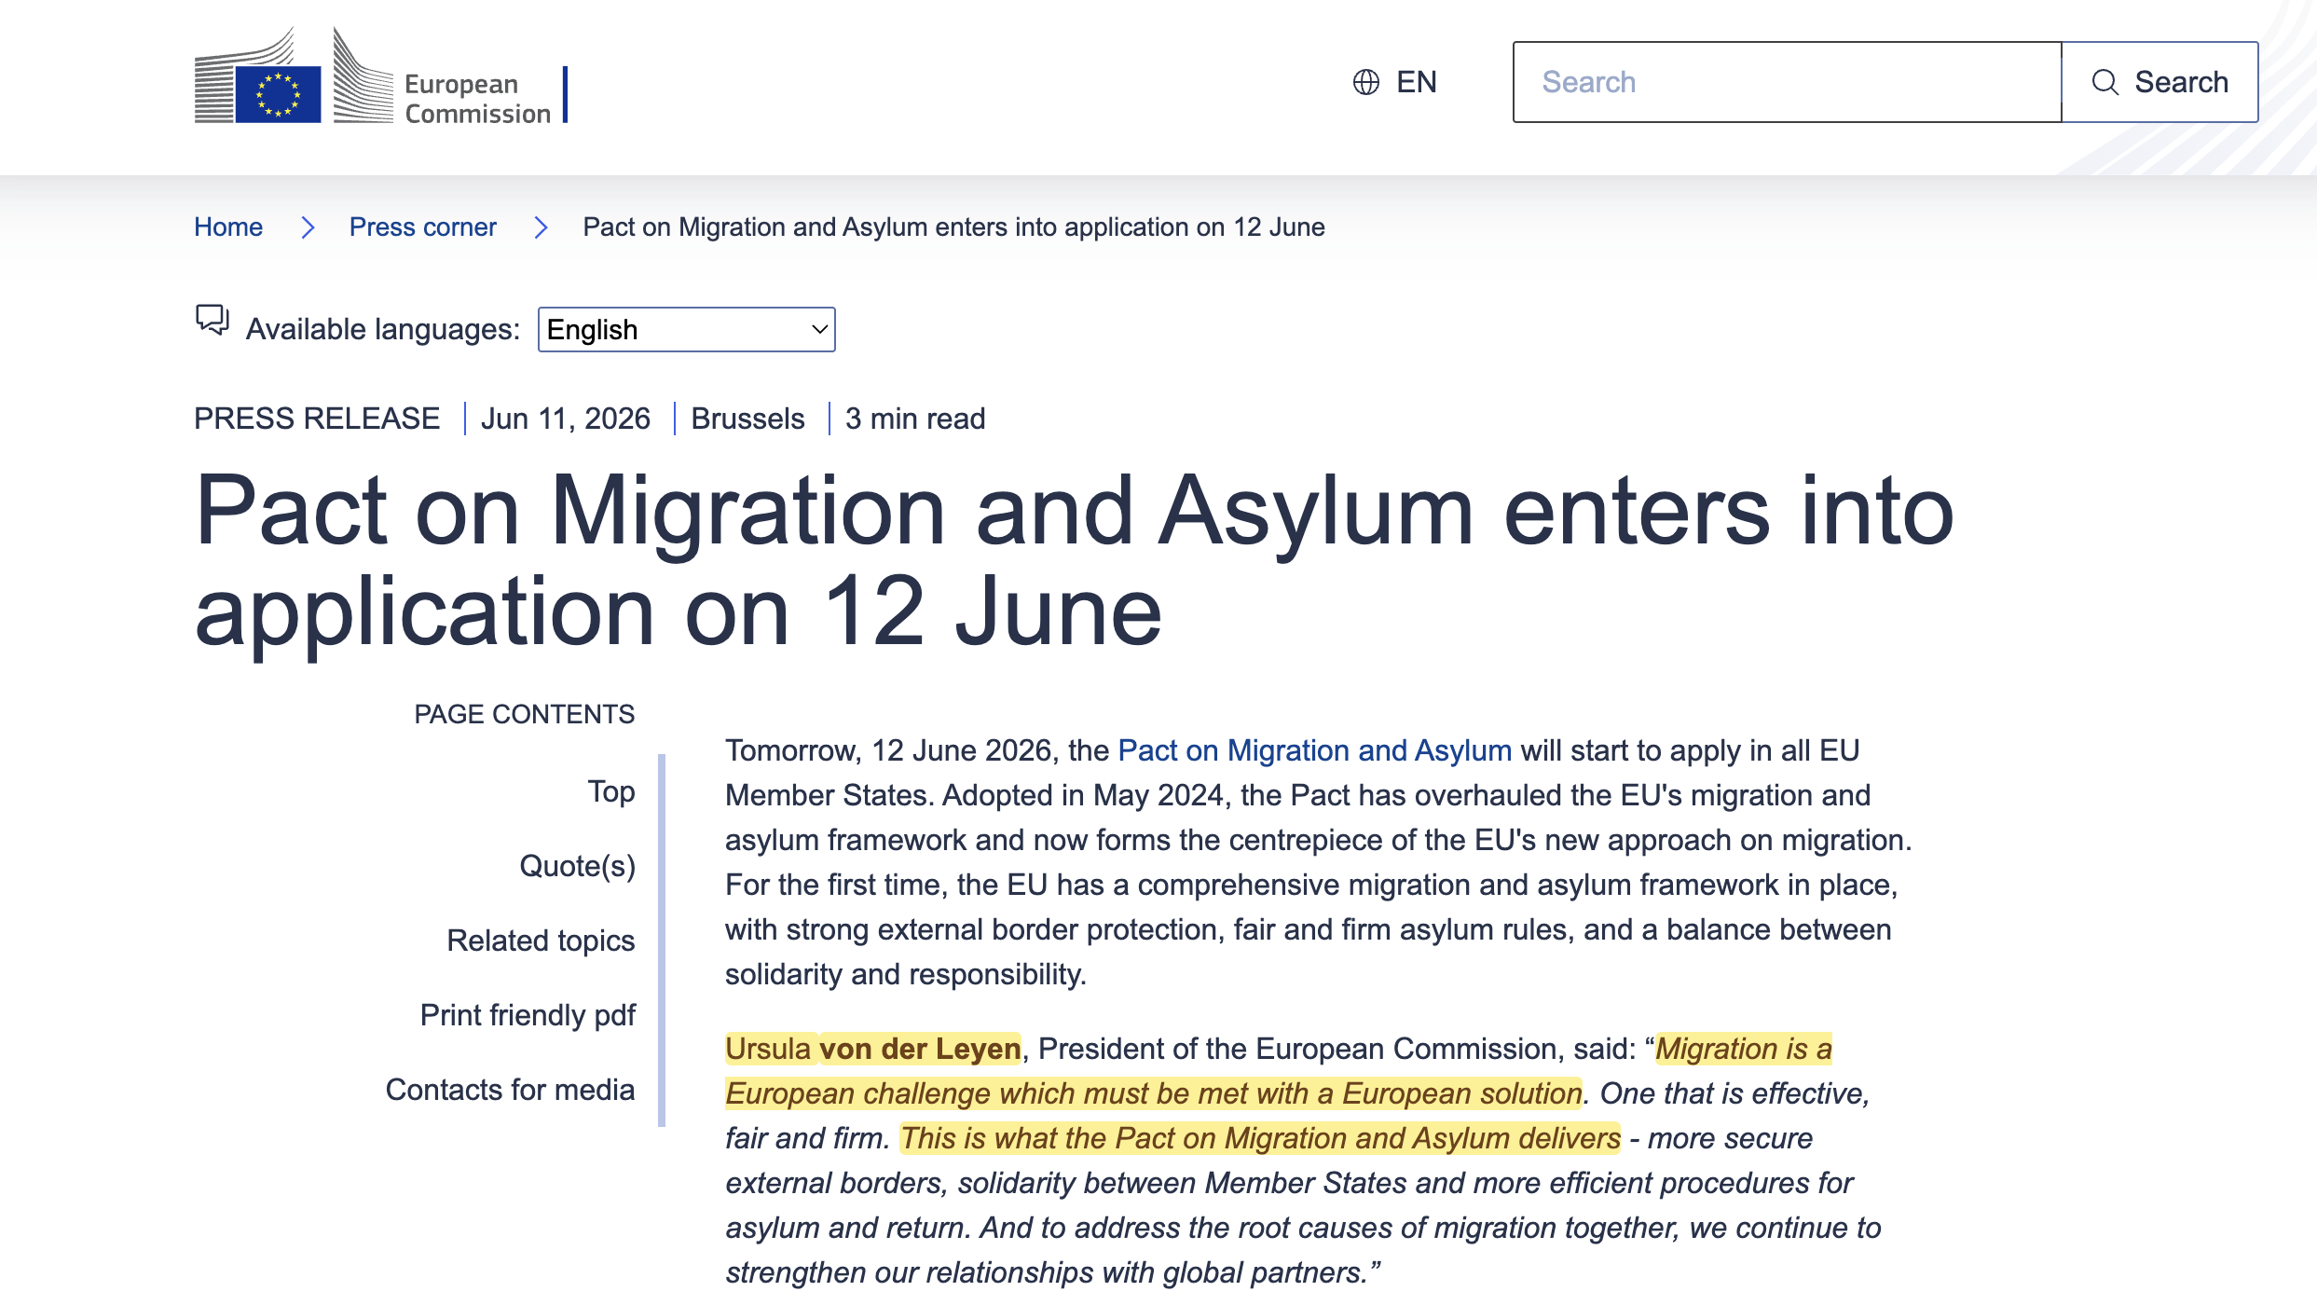Click the highlighted name von der Leyen

tap(919, 1049)
